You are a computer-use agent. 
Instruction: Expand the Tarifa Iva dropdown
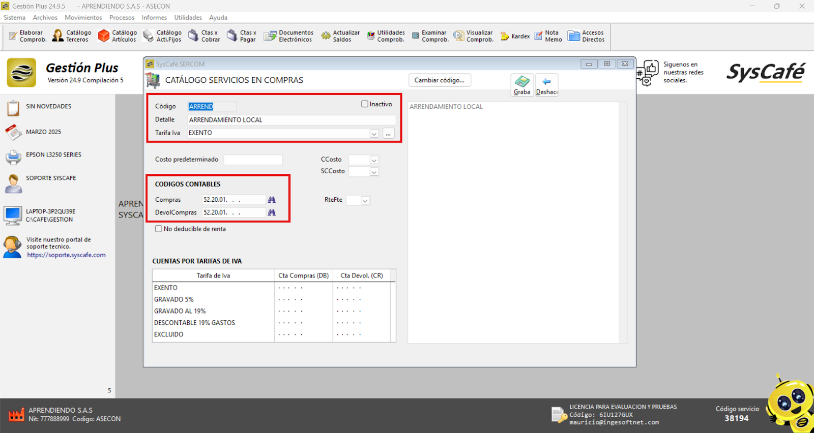(374, 134)
